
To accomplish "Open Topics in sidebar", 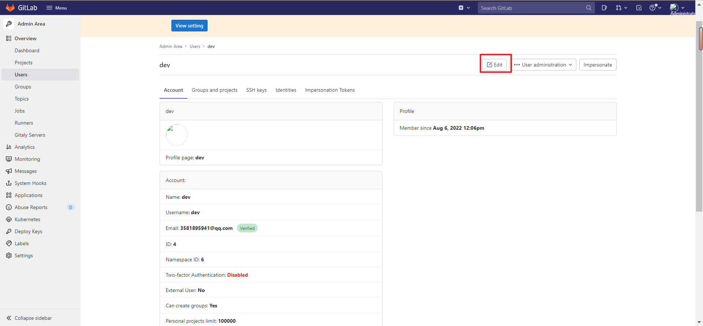I will [x=22, y=99].
